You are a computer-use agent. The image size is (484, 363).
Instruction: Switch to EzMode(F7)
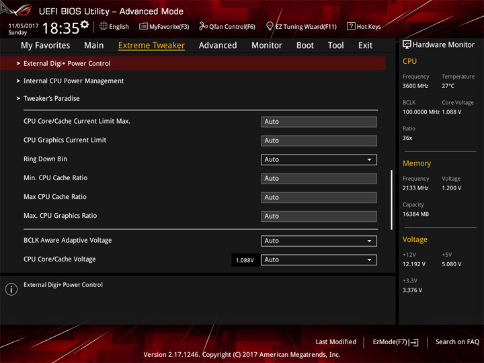pyautogui.click(x=395, y=342)
